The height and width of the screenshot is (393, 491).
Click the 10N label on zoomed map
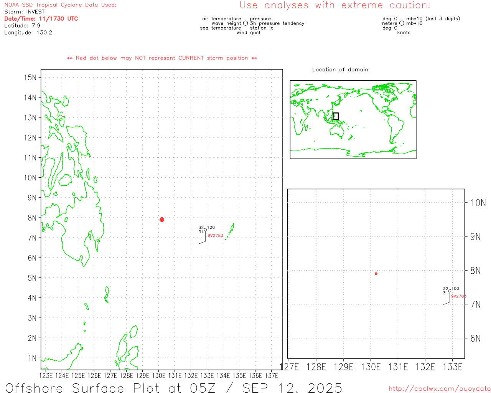tap(478, 203)
